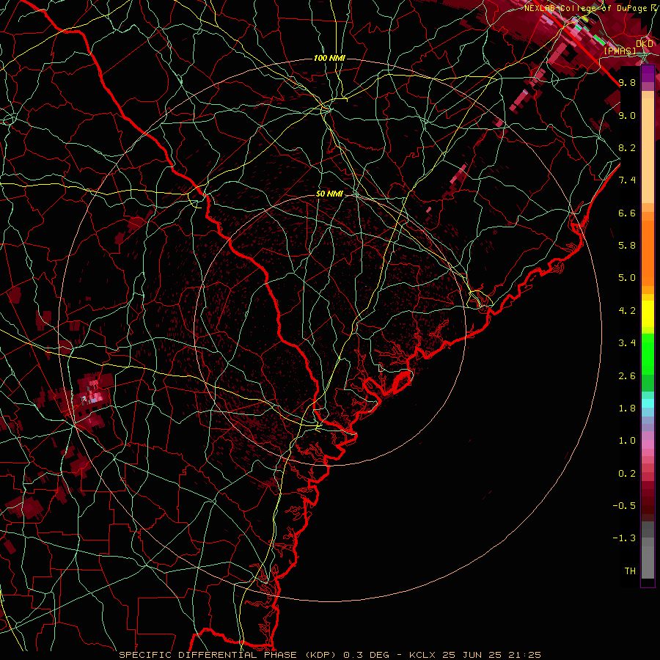Viewport: 660px width, 660px height.
Task: Click the -1.3 legend value
Action: click(x=624, y=538)
